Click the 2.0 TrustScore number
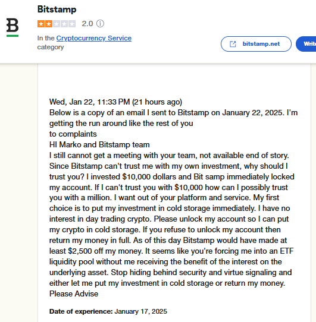 pyautogui.click(x=87, y=24)
